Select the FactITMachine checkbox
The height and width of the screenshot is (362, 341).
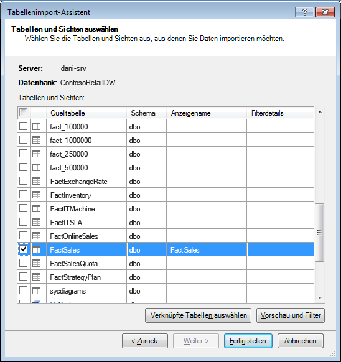(23, 208)
